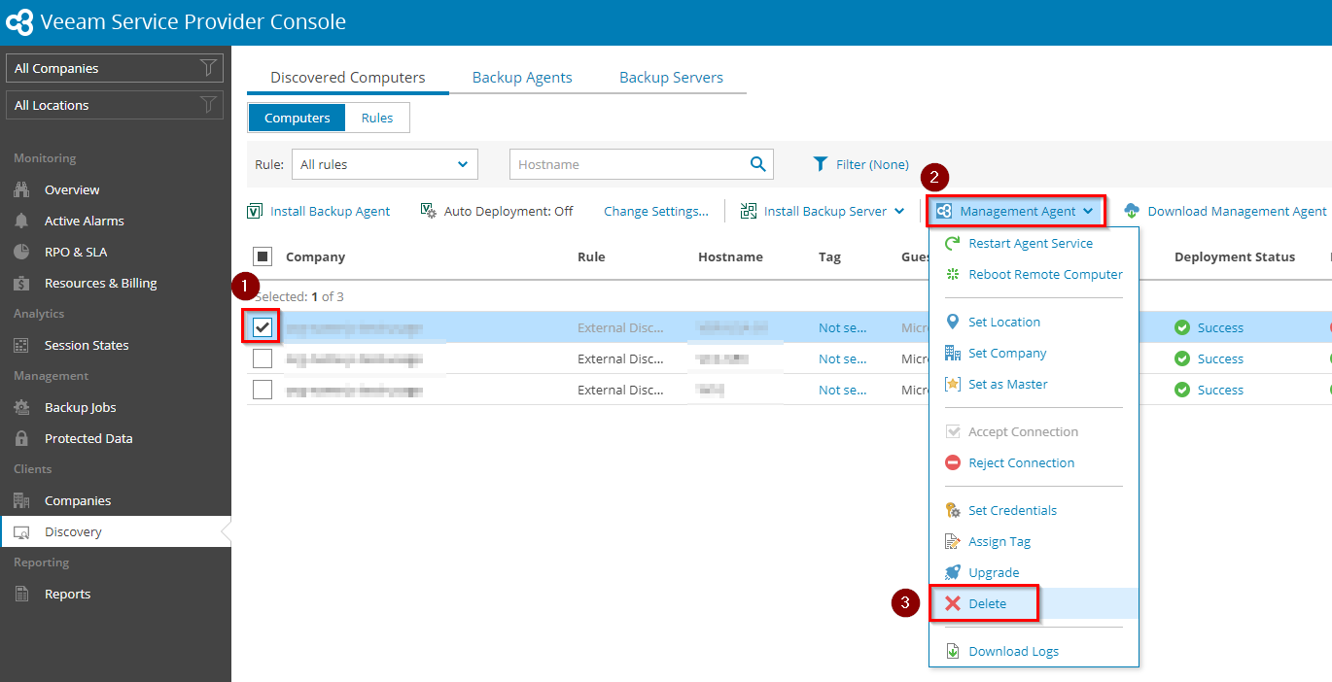Switch to the Rules view button
1332x682 pixels.
tap(377, 118)
